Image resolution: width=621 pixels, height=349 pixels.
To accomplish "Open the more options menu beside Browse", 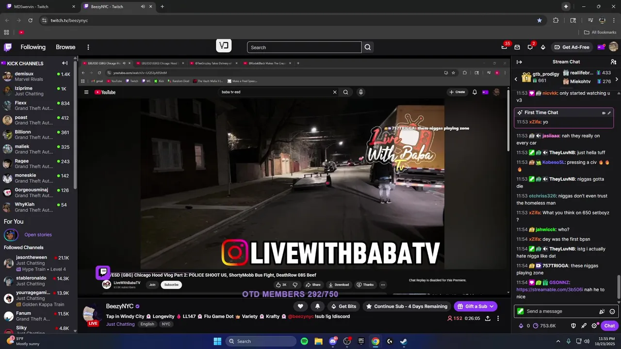I will (x=88, y=47).
